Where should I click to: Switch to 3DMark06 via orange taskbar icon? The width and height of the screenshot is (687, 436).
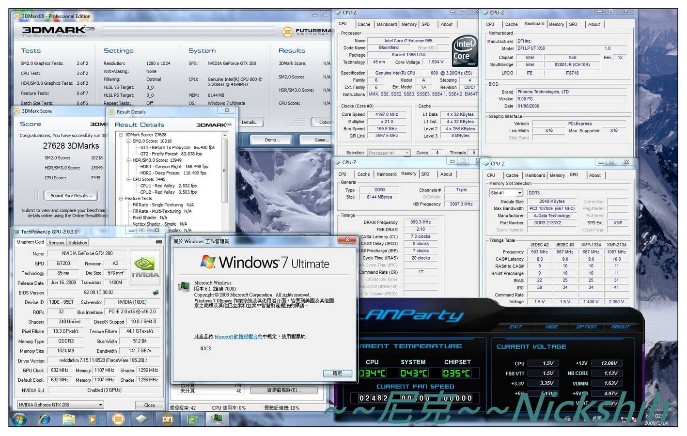coord(118,419)
